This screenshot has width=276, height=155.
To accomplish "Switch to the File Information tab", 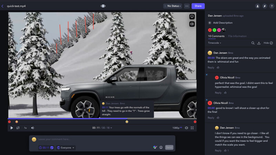I will click(237, 36).
